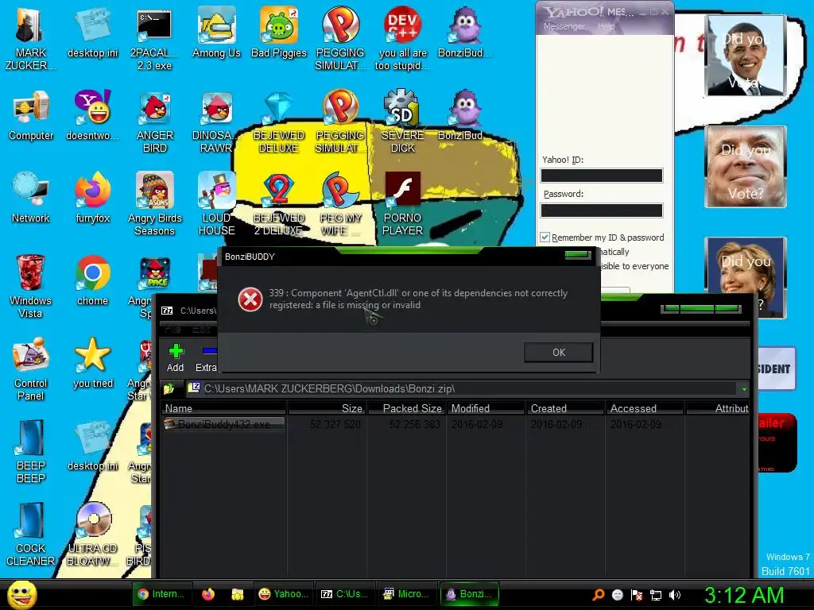Open the 7-Zip address path dropdown arrow
814x610 pixels.
(x=744, y=389)
